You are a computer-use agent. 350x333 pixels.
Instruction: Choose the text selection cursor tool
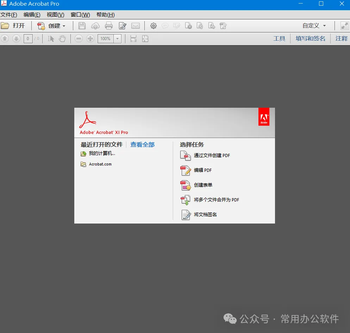coord(51,39)
